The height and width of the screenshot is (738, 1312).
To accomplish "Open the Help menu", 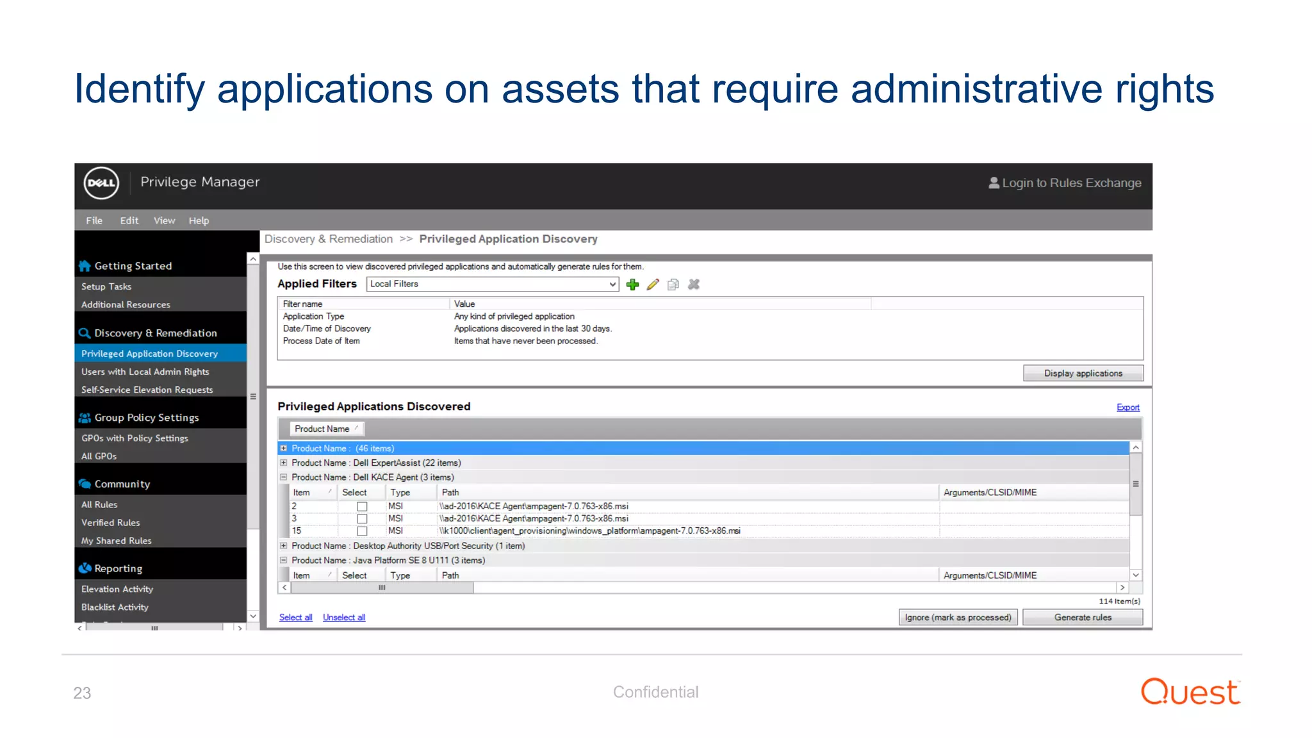I will click(199, 220).
